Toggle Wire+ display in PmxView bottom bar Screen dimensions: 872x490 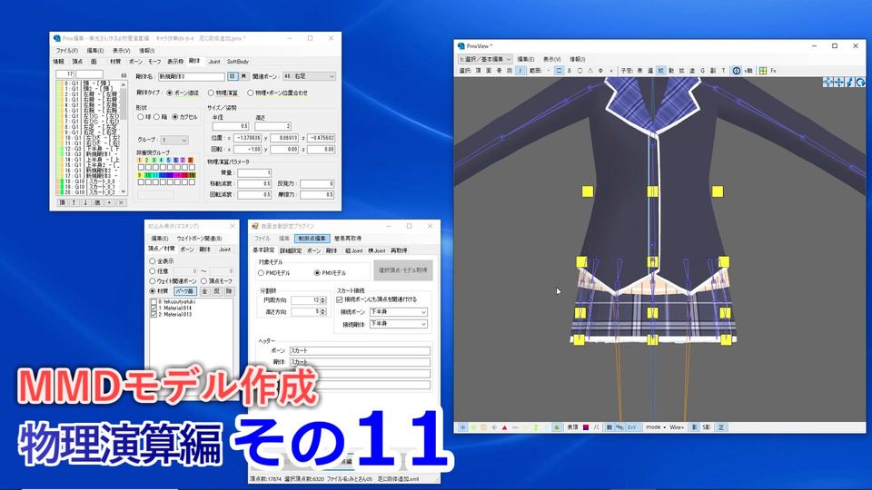click(x=677, y=427)
